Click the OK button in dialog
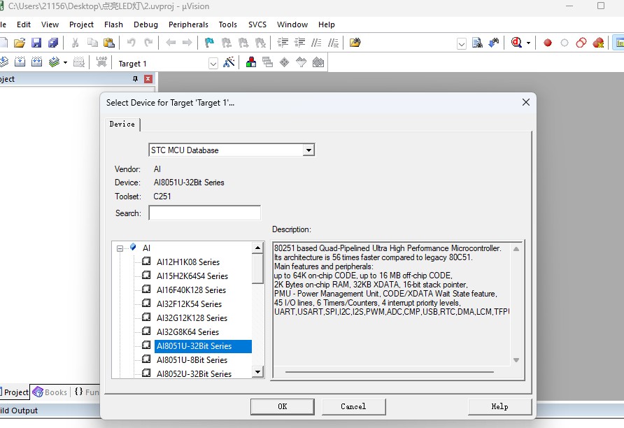Screen dimensions: 624x428 (282, 406)
